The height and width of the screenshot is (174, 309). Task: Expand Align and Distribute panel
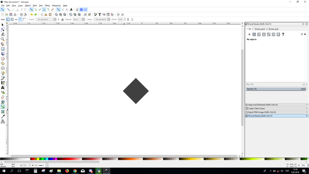277,105
